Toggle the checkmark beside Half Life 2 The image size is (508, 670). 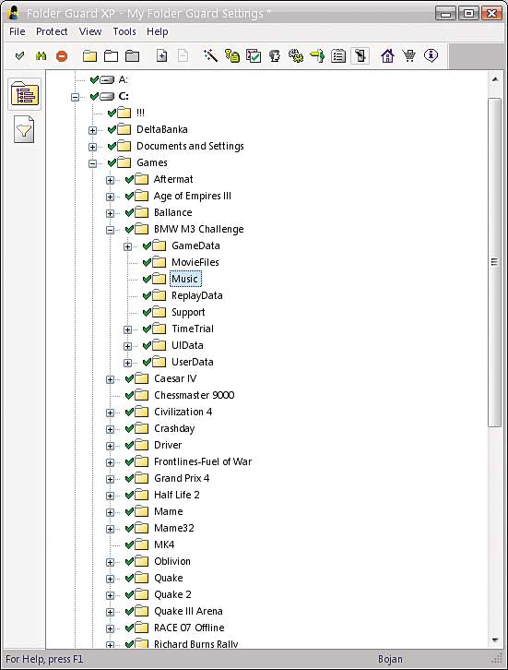(x=130, y=495)
